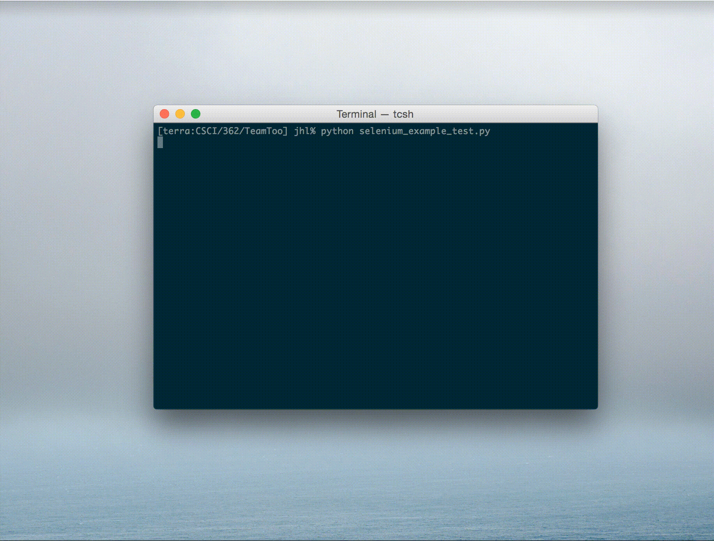Click the green zoom button to maximize

tap(196, 113)
